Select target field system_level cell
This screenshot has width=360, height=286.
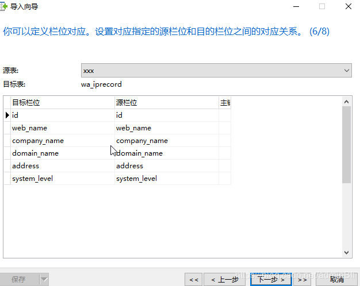[63, 178]
